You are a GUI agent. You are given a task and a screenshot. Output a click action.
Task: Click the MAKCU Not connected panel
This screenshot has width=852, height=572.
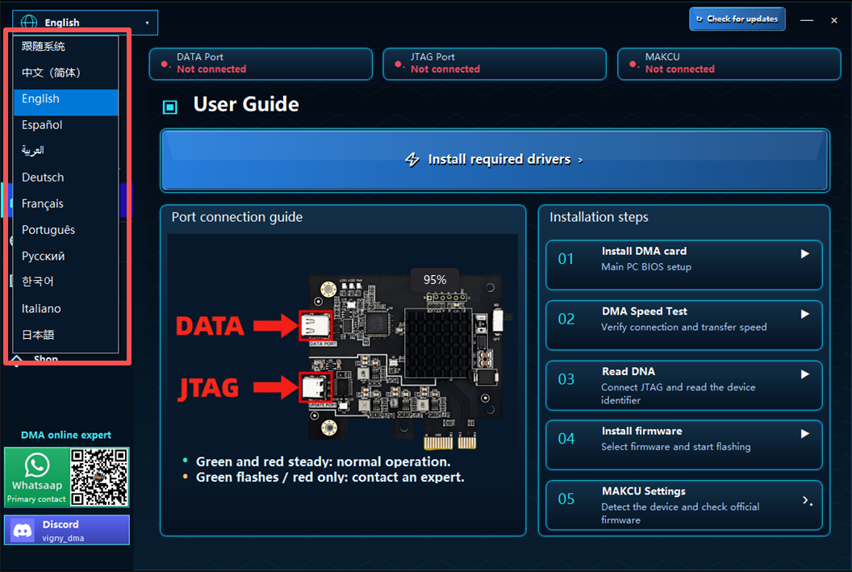729,64
